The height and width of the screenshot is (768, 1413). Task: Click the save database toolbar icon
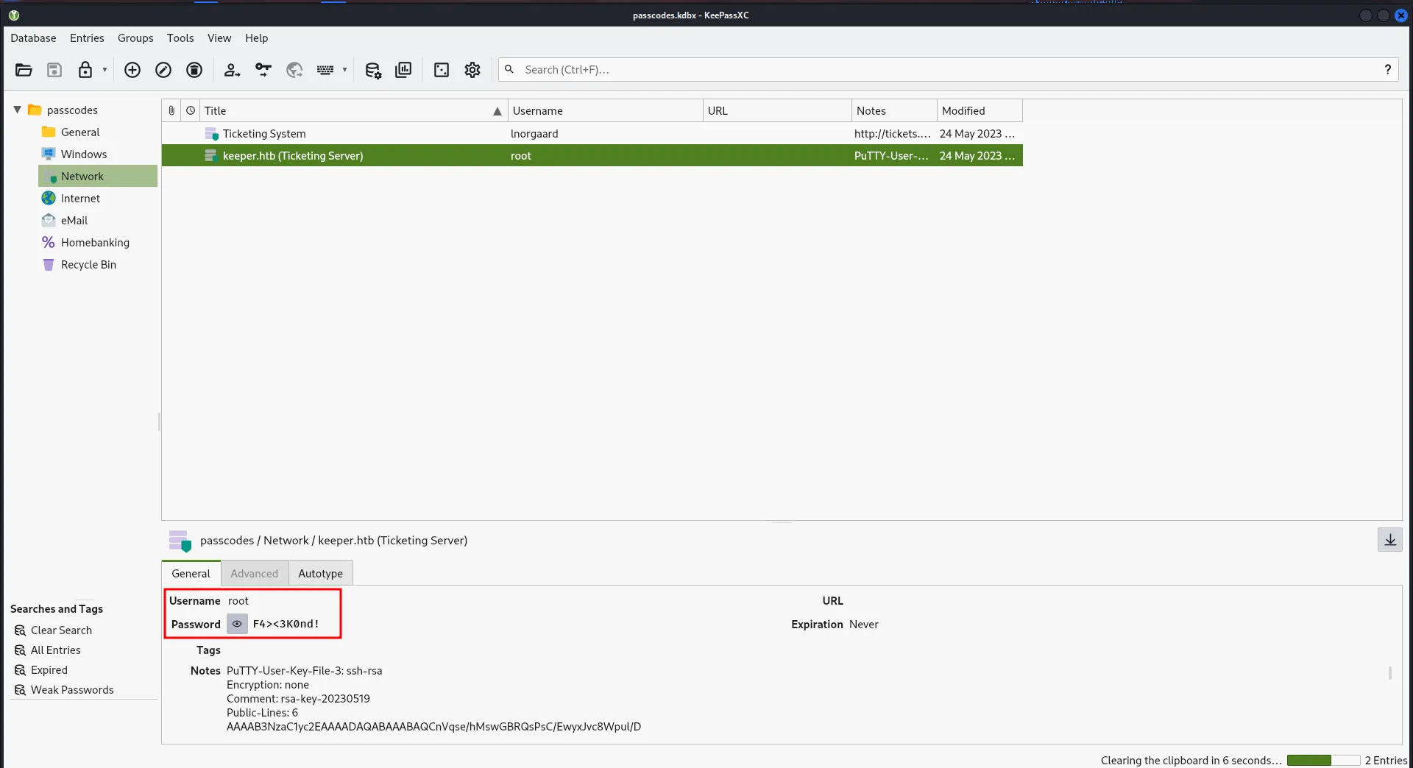tap(54, 70)
